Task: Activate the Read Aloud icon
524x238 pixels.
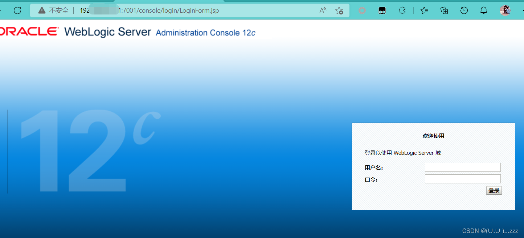Action: point(323,10)
